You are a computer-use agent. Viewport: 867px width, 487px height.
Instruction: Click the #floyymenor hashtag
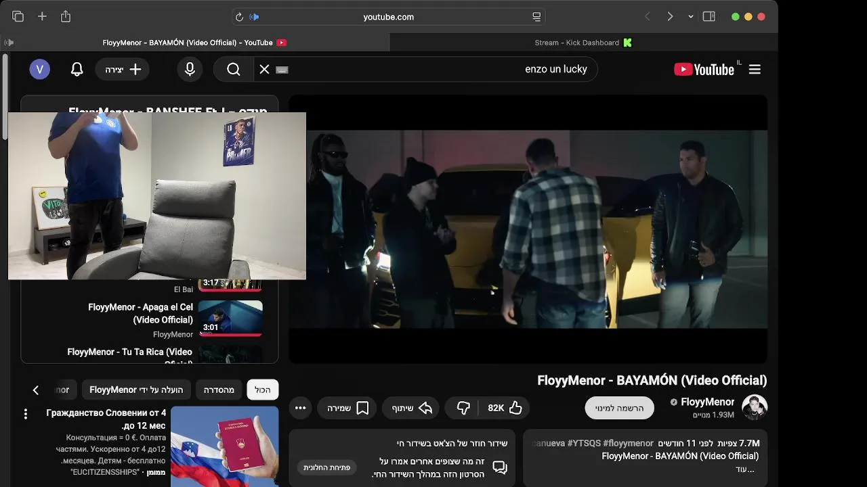pyautogui.click(x=628, y=443)
